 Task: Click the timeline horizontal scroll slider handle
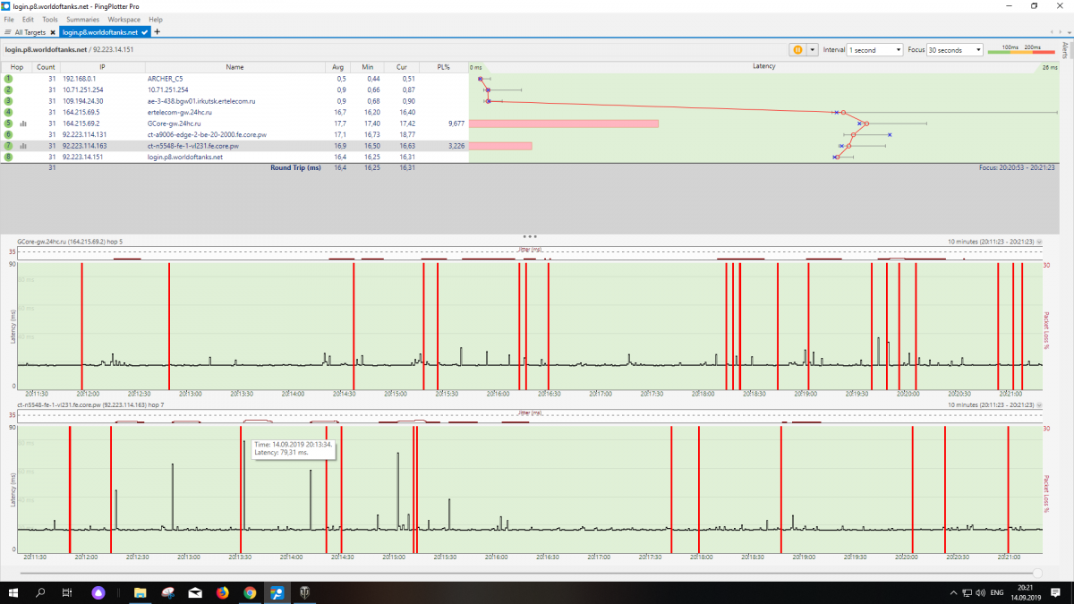1037,572
